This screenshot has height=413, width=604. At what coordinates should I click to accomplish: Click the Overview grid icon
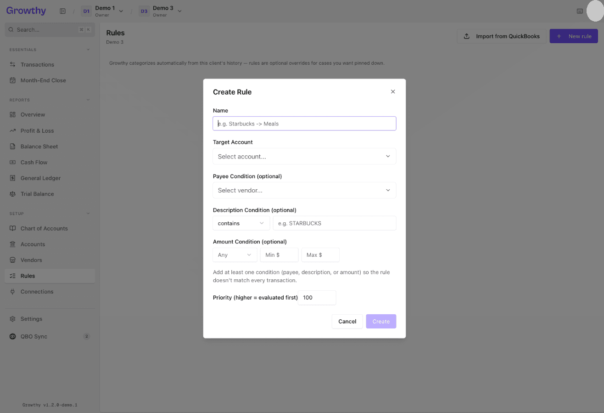click(x=13, y=115)
